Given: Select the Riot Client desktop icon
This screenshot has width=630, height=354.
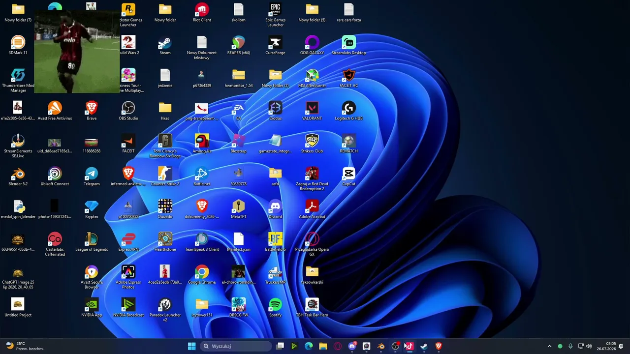Looking at the screenshot, I should coord(202,13).
